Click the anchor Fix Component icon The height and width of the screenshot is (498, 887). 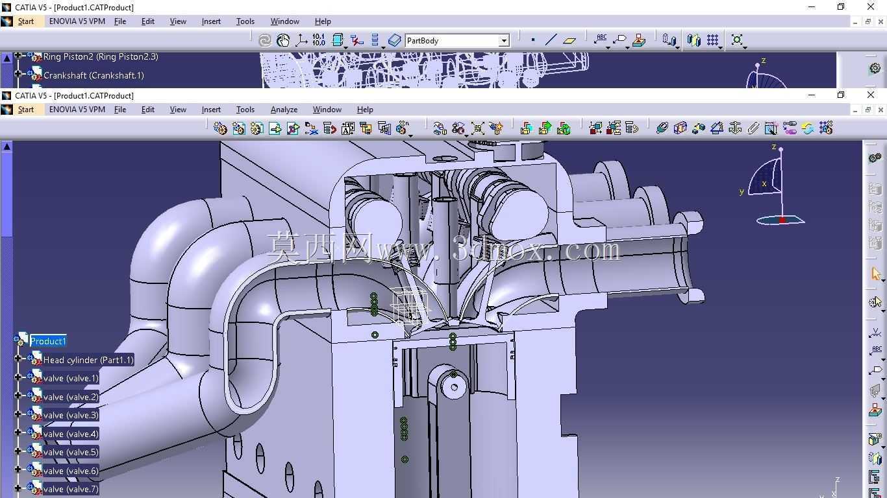tap(734, 128)
